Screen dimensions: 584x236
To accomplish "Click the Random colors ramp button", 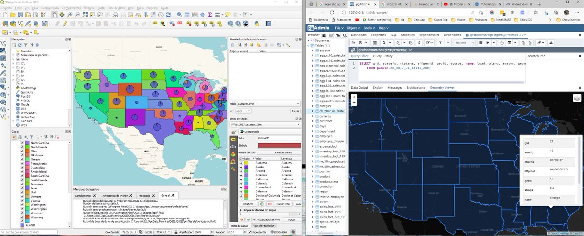I will tap(279, 152).
